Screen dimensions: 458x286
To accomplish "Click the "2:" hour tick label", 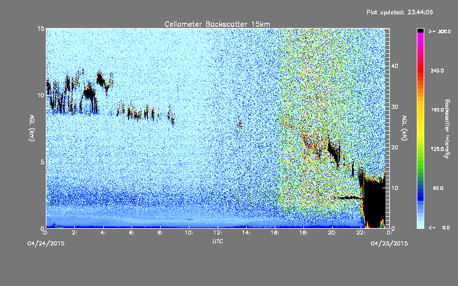I will [x=75, y=233].
